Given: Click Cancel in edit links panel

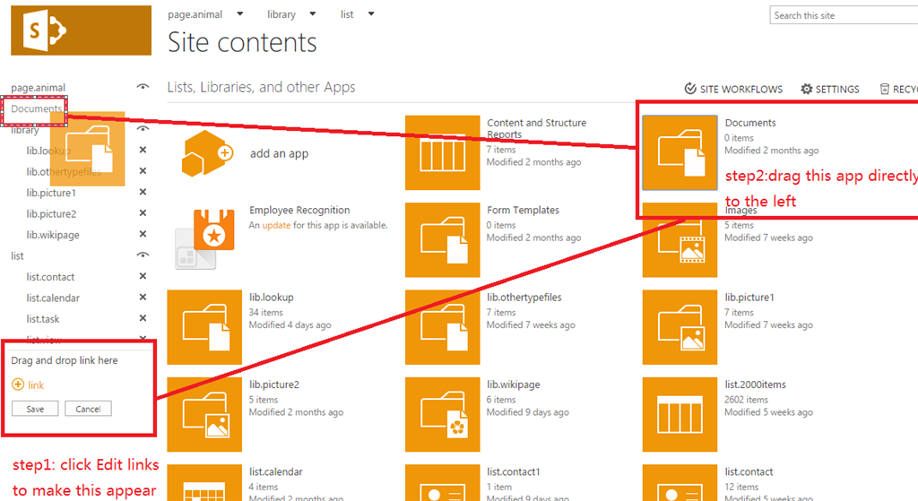Looking at the screenshot, I should tap(88, 409).
